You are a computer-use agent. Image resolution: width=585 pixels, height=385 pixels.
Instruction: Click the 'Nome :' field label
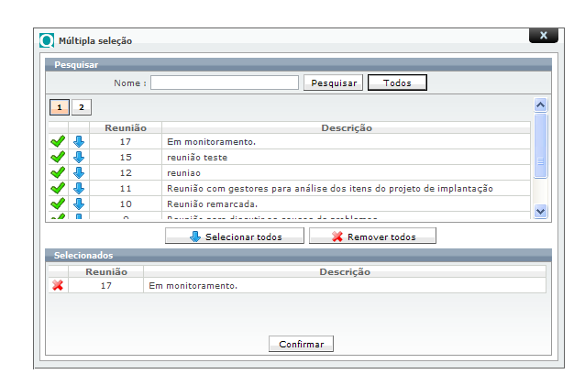click(130, 83)
